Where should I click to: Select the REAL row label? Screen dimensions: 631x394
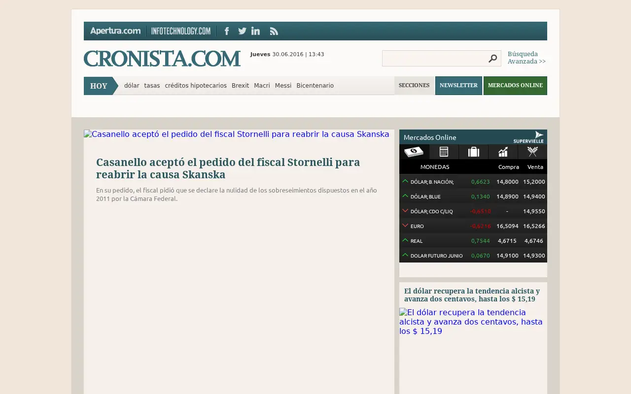[417, 241]
